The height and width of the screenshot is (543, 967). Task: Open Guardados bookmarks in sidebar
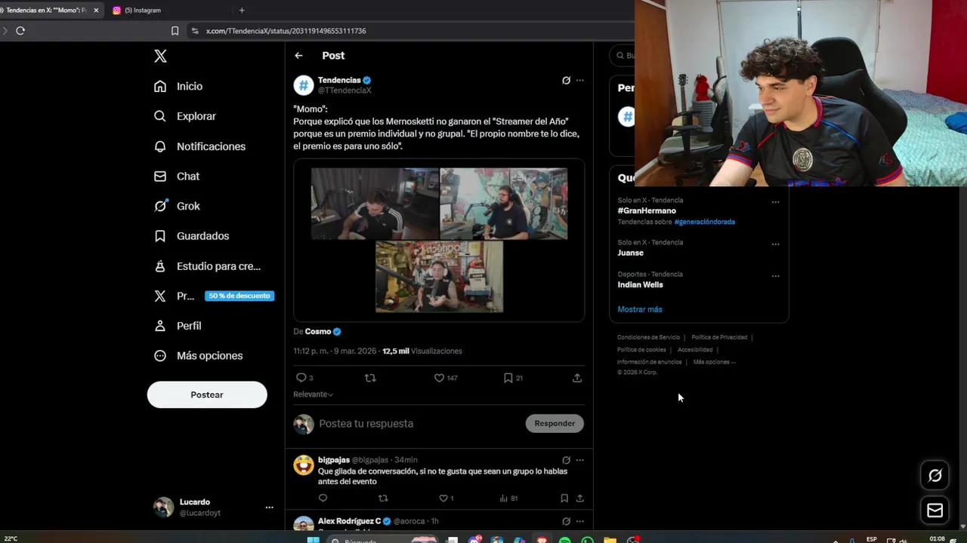191,236
